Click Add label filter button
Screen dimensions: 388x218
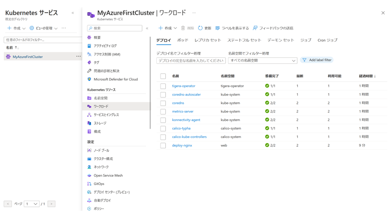tap(317, 60)
